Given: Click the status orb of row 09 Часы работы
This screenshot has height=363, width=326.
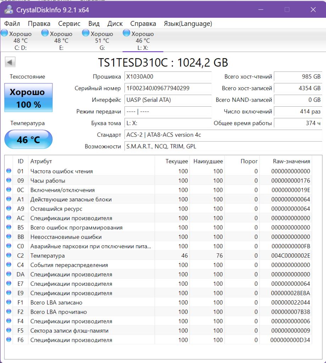Looking at the screenshot, I should (9, 180).
